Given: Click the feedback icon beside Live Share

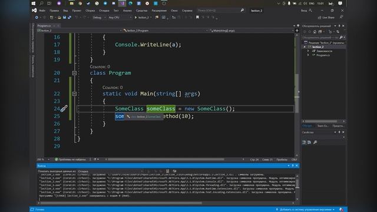Looking at the screenshot, I should pyautogui.click(x=341, y=17).
